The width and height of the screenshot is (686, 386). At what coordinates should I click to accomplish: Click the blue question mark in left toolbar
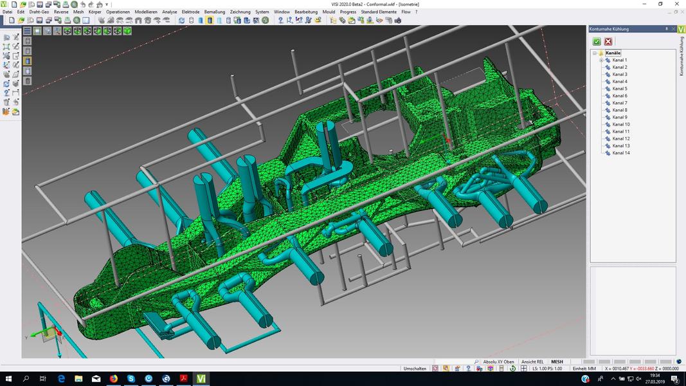(6, 93)
